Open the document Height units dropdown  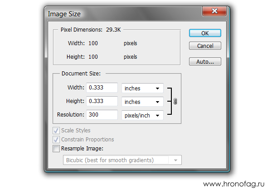click(142, 102)
